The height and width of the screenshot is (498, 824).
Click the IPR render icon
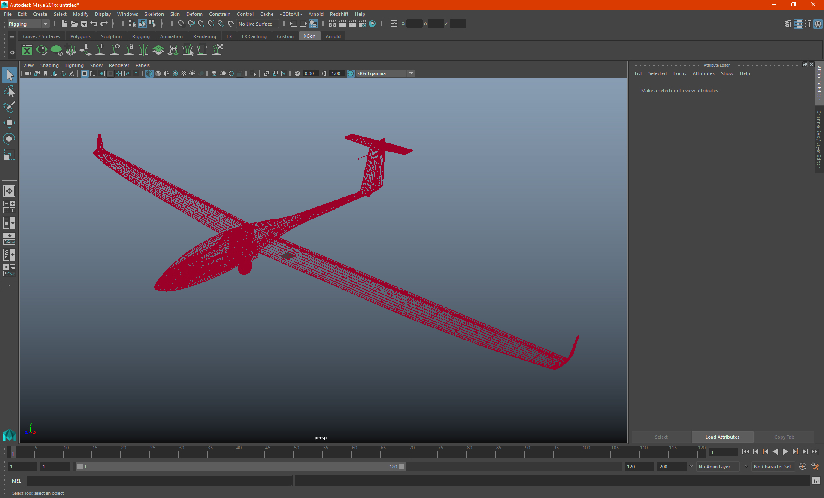point(352,24)
